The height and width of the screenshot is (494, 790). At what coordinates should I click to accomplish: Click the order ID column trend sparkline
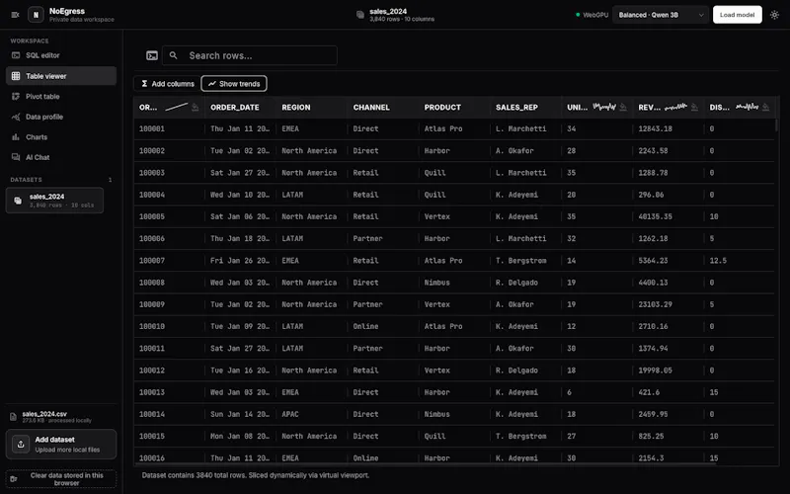click(x=177, y=107)
